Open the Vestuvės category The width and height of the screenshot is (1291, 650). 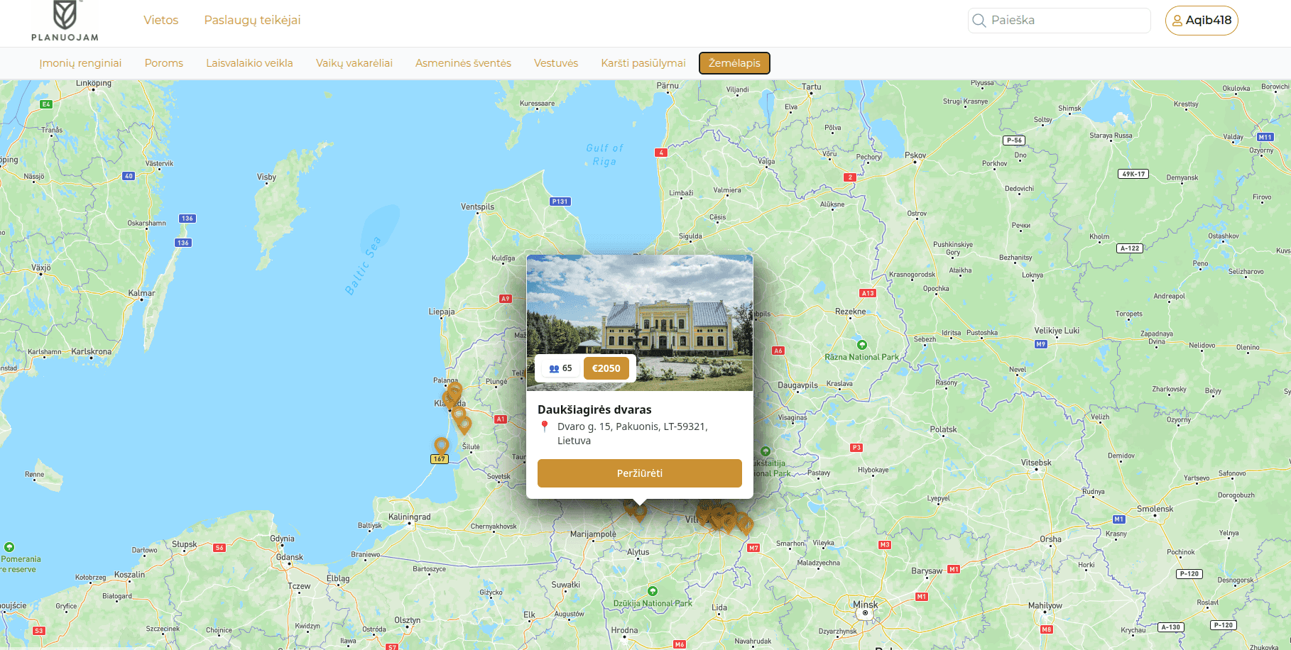(x=556, y=63)
